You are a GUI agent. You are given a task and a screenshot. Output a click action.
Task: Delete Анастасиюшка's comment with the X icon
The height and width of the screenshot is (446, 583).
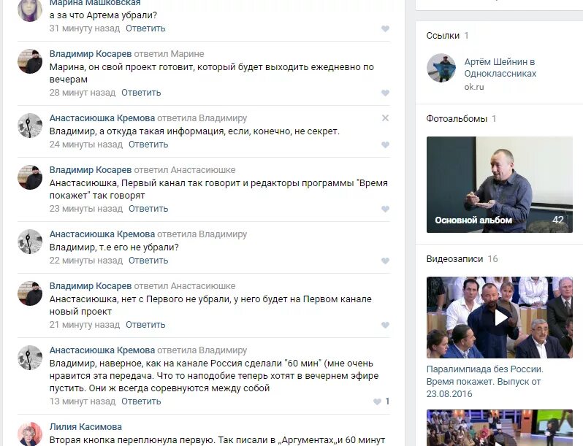(x=385, y=118)
